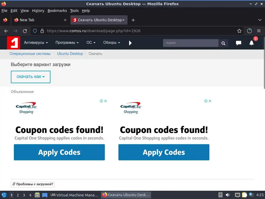Screen dimensions: 265x199
Task: Click the info icon on the right ad
Action: click(x=206, y=101)
